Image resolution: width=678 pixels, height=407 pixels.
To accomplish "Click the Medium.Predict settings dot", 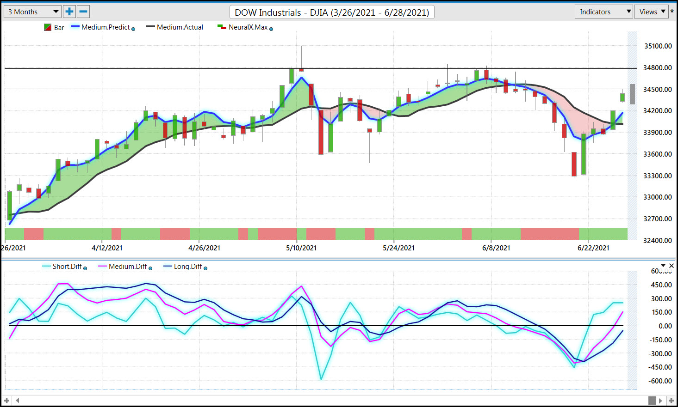I will point(133,29).
